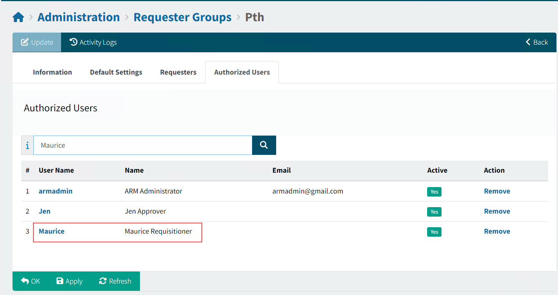Click the magnifying glass search icon
This screenshot has width=558, height=295.
[264, 145]
